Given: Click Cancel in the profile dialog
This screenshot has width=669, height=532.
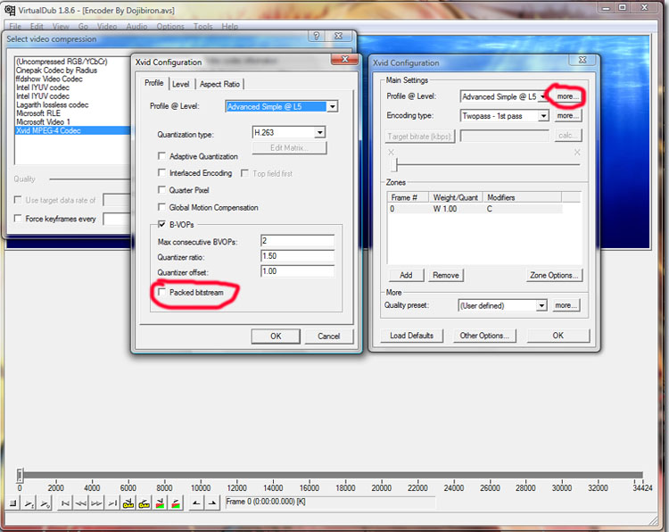Looking at the screenshot, I should point(328,336).
